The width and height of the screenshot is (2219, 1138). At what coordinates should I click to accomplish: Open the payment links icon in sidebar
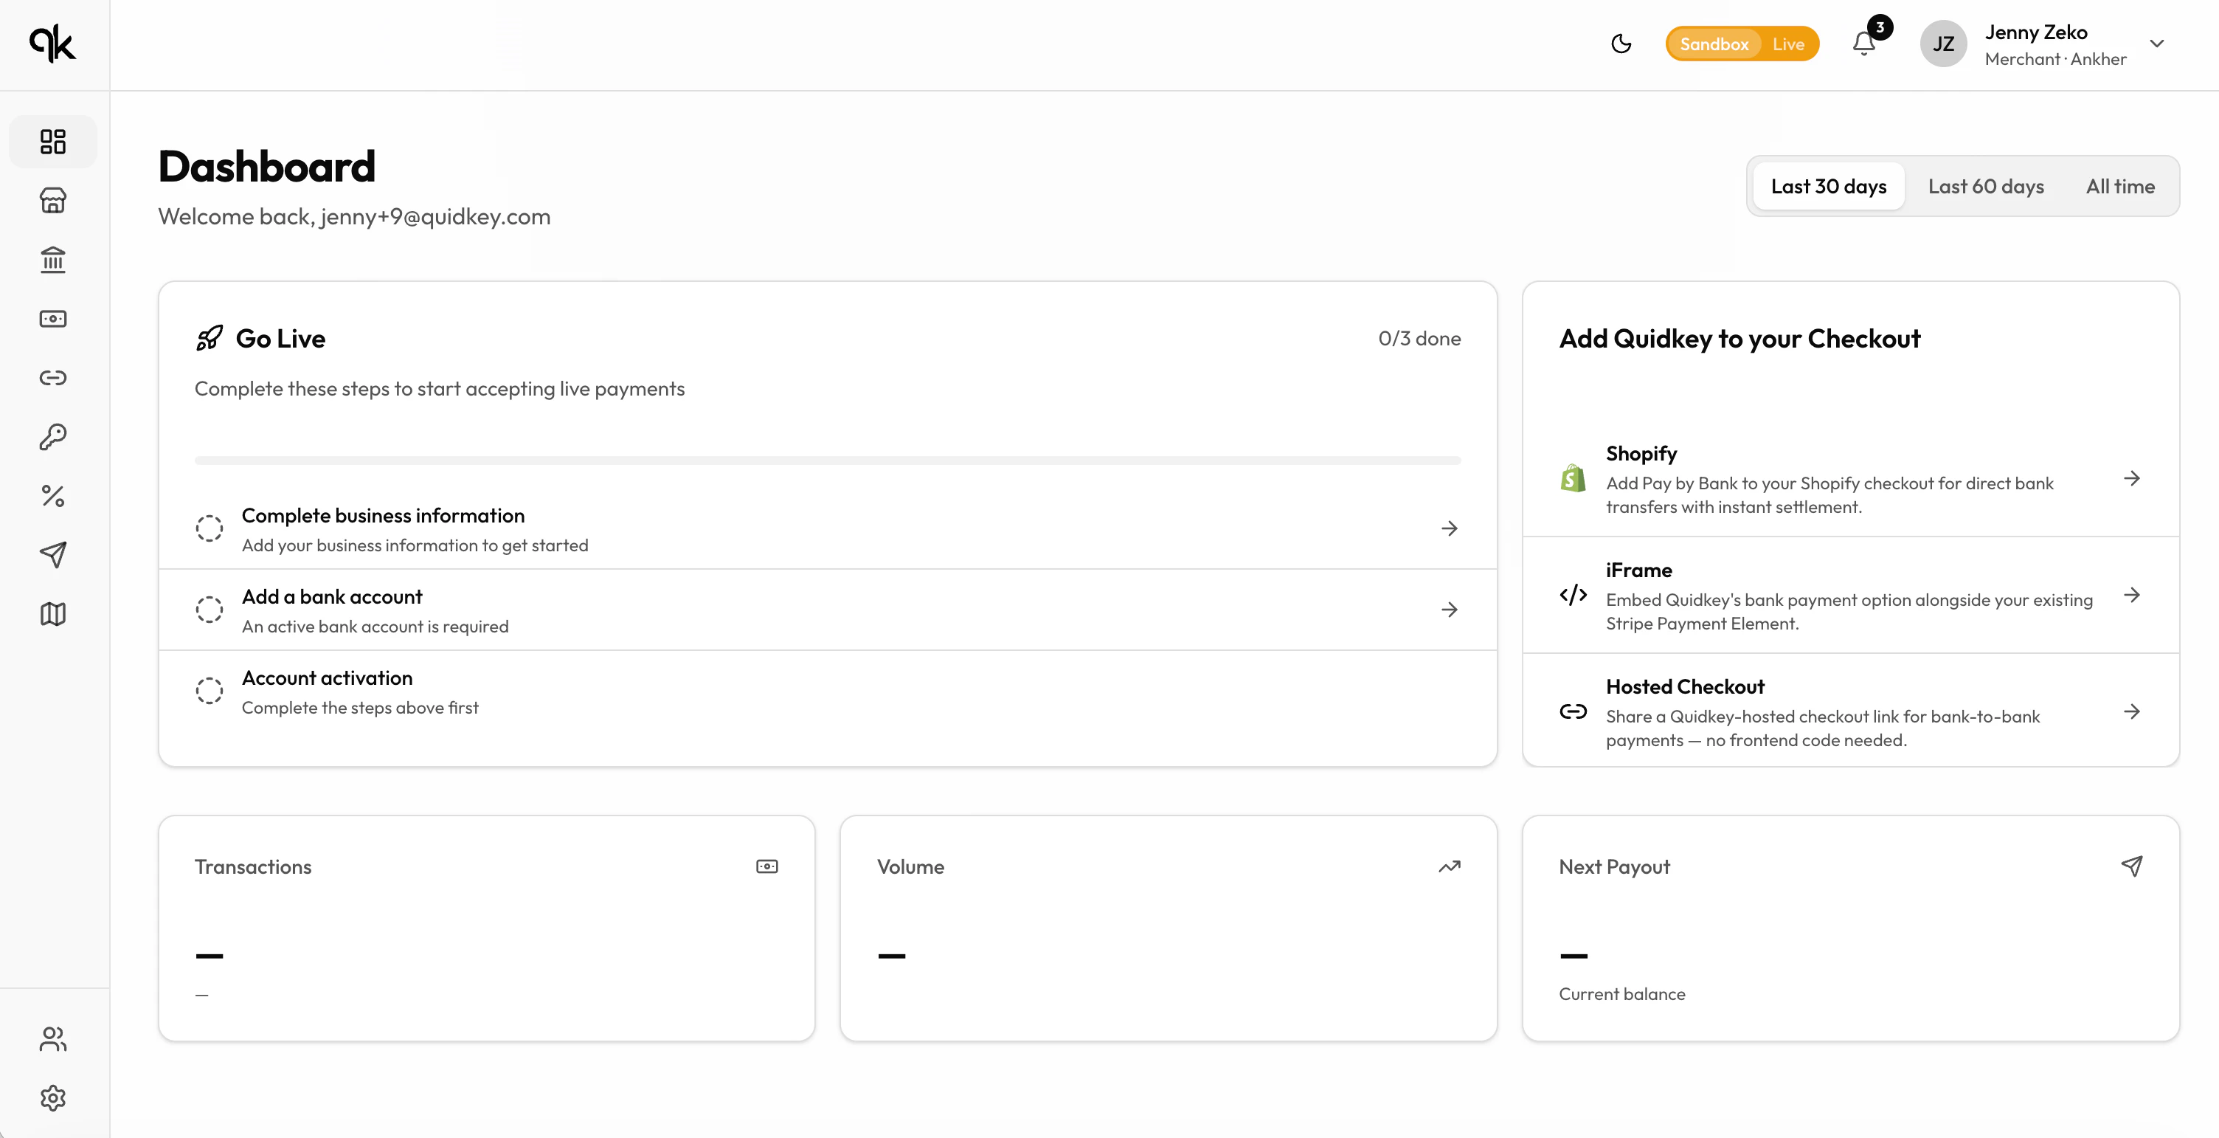(x=52, y=377)
